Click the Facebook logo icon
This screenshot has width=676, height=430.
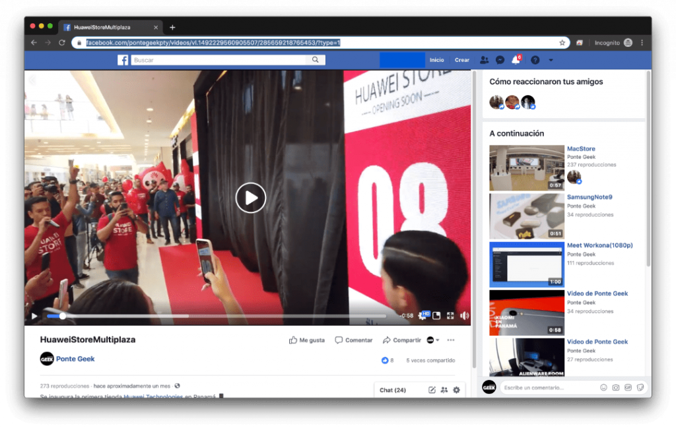coord(123,60)
